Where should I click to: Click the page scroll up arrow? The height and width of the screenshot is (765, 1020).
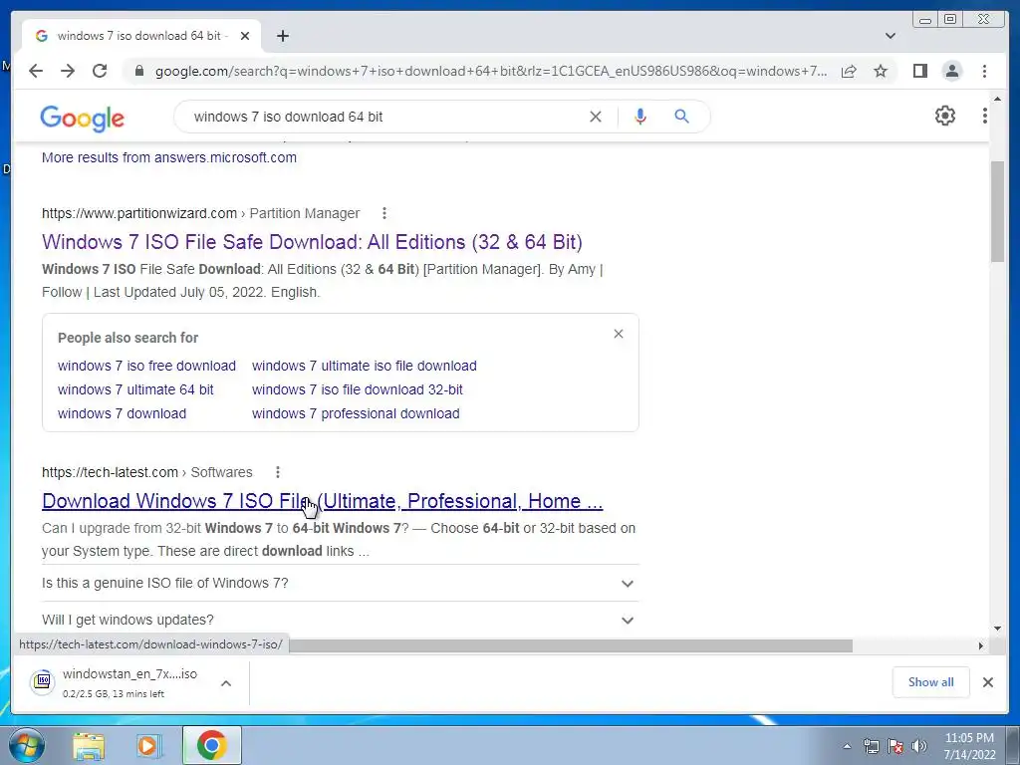click(x=998, y=99)
